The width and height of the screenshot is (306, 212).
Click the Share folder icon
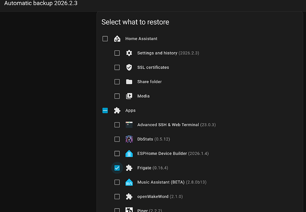coord(129,82)
